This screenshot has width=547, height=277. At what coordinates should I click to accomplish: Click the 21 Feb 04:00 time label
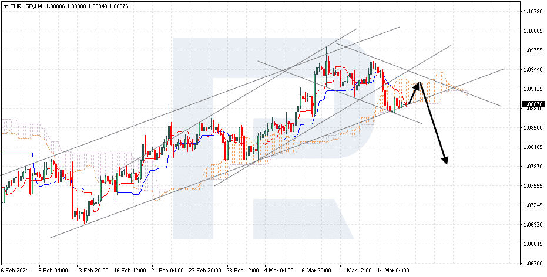[167, 271]
